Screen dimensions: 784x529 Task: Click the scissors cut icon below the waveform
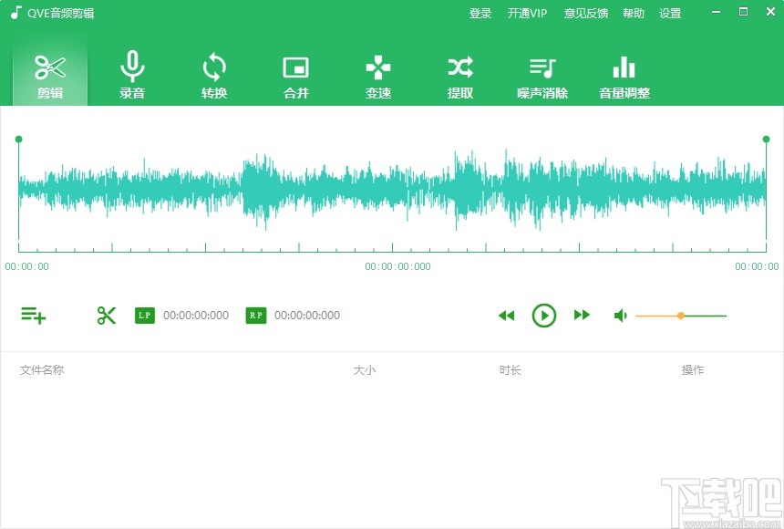[107, 316]
